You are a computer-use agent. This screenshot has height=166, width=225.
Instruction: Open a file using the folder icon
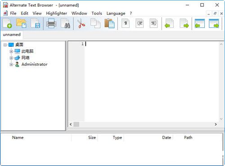[21, 23]
